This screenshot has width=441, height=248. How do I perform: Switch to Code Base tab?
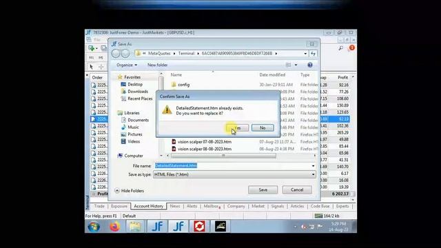tap(320, 206)
